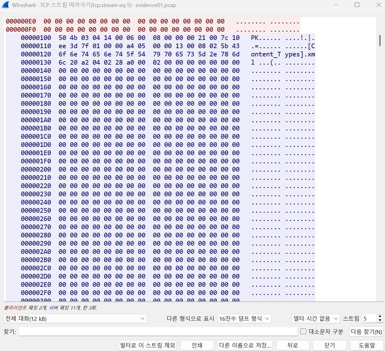
Task: Click the offset 00000200 row
Action: 168,169
